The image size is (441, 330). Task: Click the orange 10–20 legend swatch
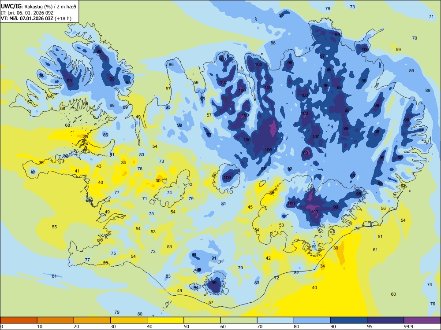56,320
